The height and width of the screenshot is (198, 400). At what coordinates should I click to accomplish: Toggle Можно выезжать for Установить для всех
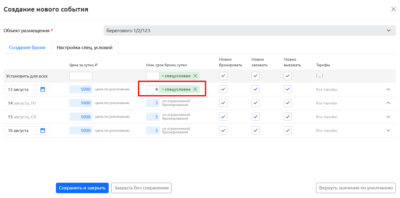(x=288, y=76)
